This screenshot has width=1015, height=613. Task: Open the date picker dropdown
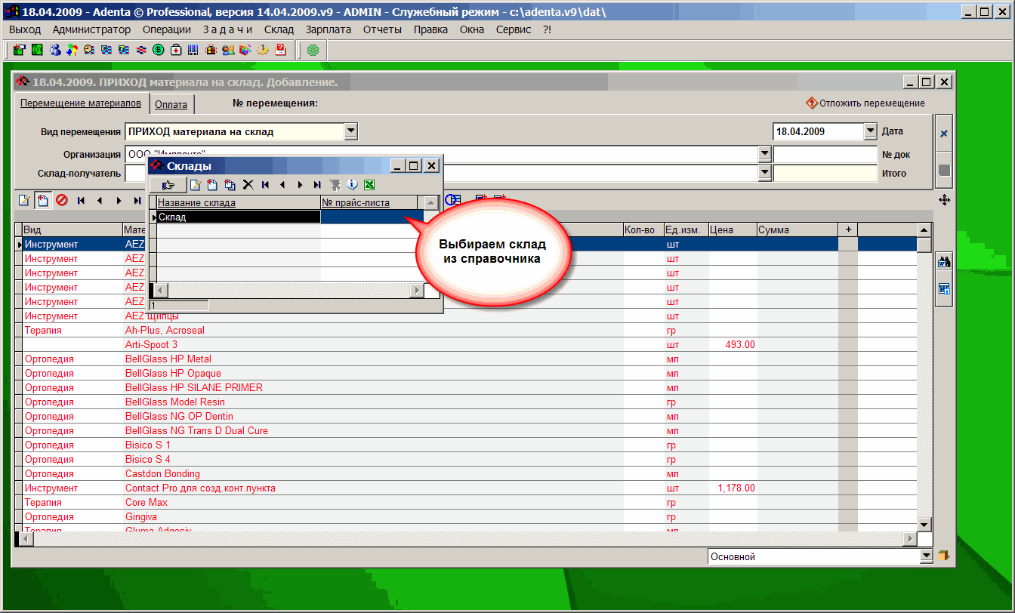tap(869, 131)
